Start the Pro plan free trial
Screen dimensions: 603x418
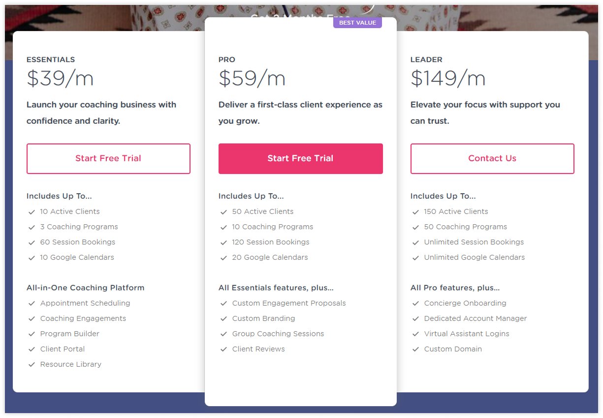click(x=300, y=159)
